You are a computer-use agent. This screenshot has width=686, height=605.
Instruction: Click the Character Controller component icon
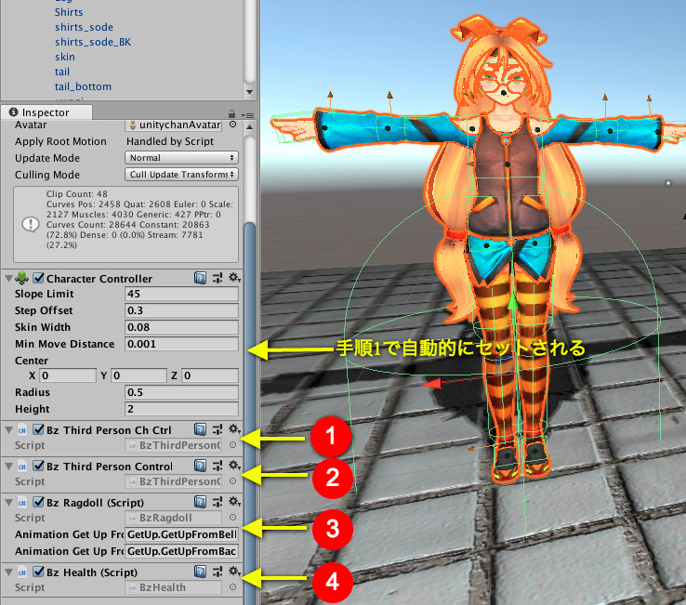22,278
